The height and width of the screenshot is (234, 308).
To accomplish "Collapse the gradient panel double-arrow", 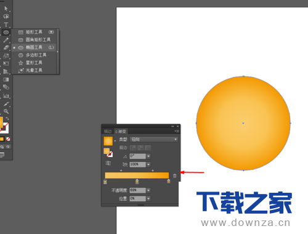I will (x=172, y=126).
